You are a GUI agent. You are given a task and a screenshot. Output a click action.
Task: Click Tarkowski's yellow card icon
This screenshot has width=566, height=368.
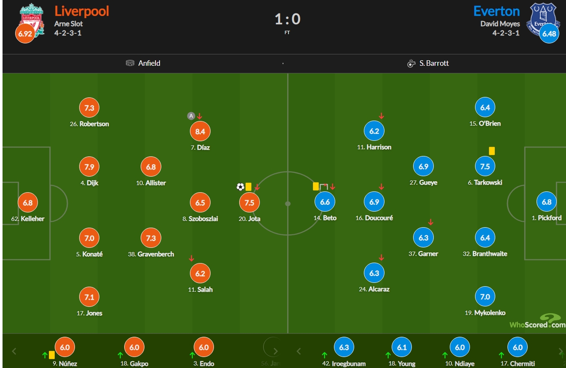click(491, 150)
